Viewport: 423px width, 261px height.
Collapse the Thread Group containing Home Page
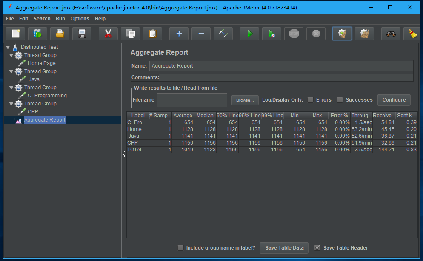coord(11,56)
